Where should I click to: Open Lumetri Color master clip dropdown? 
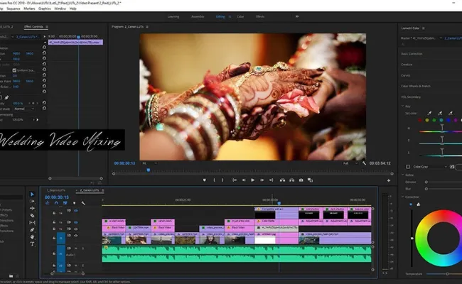(441, 38)
